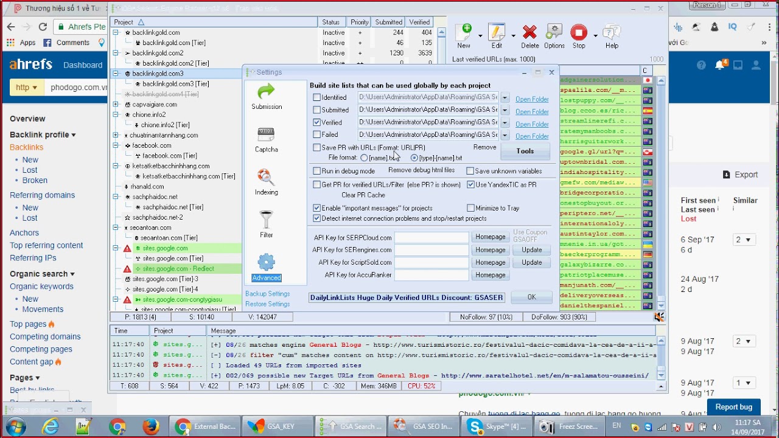Select the Captcha settings section
Screen dimensions: 779x438
(267, 140)
